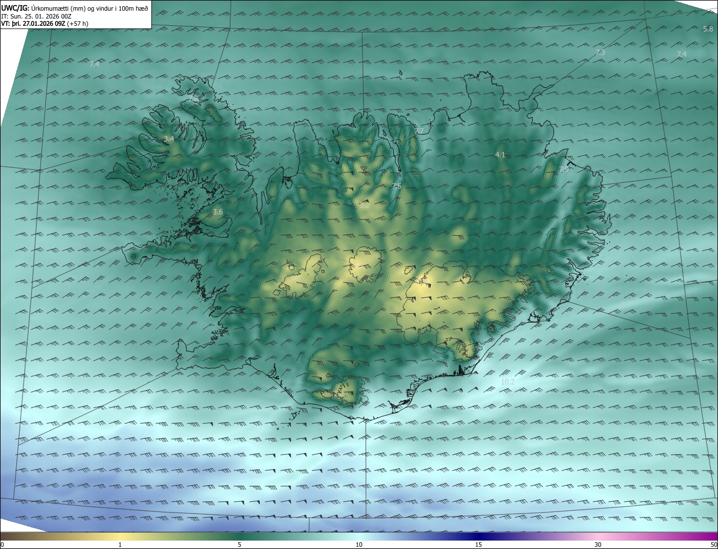Click the 3.6 value label
Screen dimensions: 718x549
click(x=218, y=212)
